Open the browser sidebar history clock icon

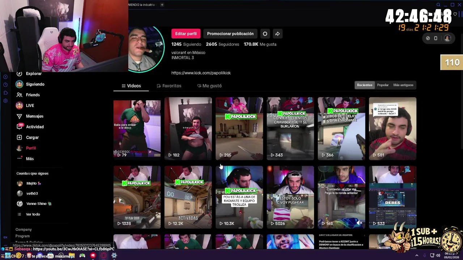click(x=5, y=84)
